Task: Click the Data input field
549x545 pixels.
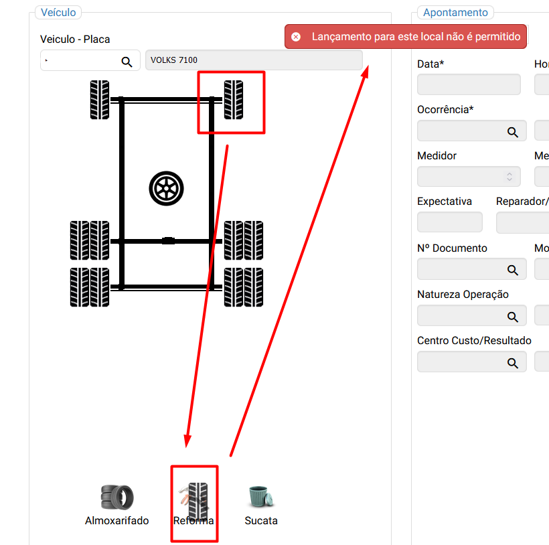Action: 469,85
